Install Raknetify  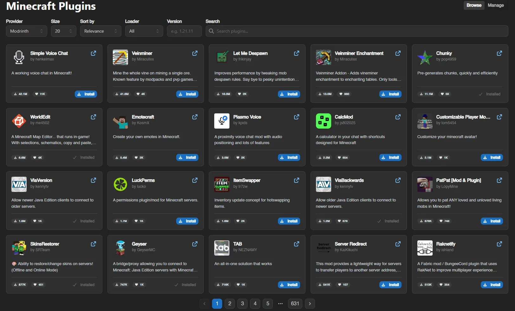(492, 285)
